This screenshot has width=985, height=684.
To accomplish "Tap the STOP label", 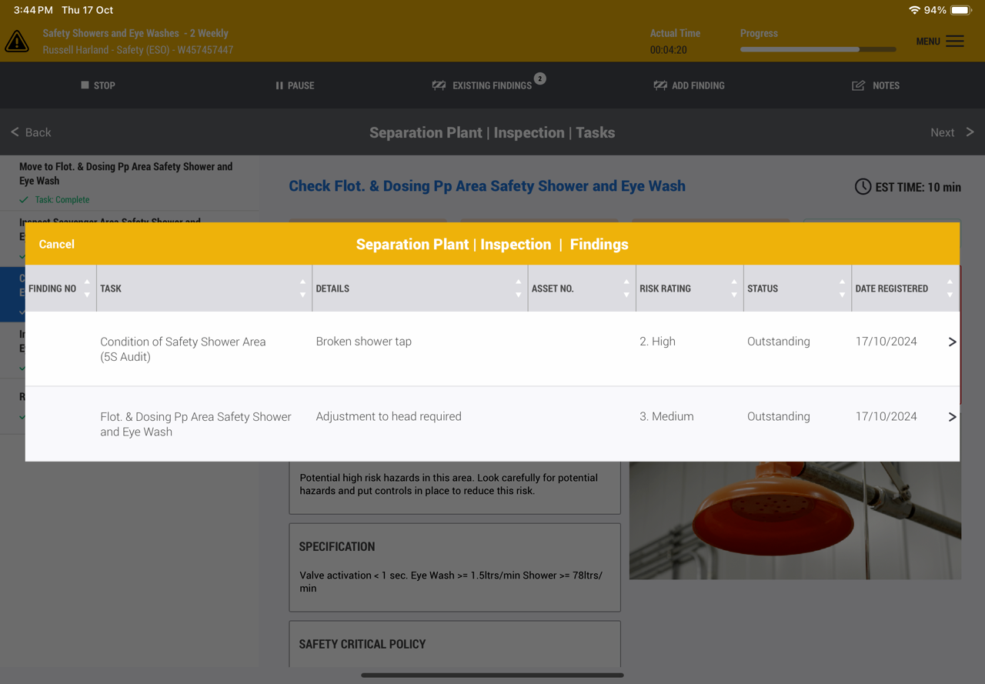I will pos(105,85).
